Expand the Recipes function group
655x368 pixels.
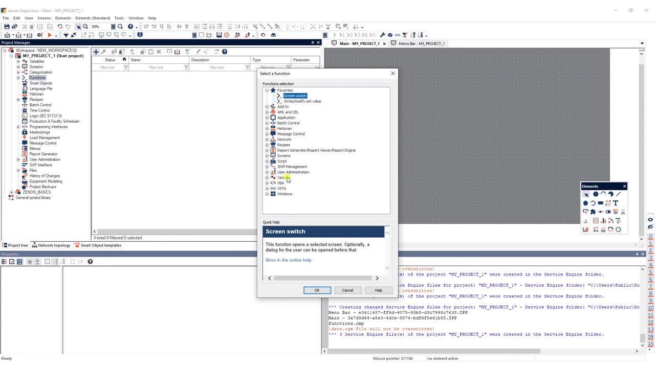click(x=267, y=145)
